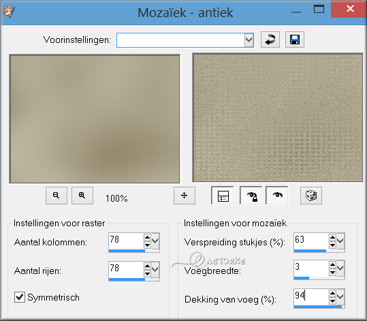Increase Aantal rijen with up arrow
This screenshot has height=321, width=367.
tap(147, 266)
